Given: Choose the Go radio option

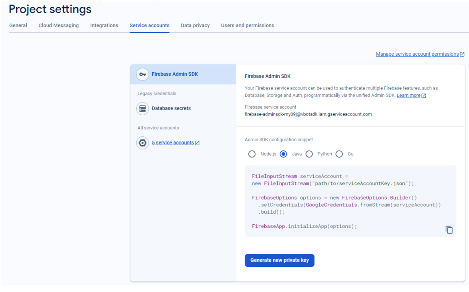Looking at the screenshot, I should point(339,154).
